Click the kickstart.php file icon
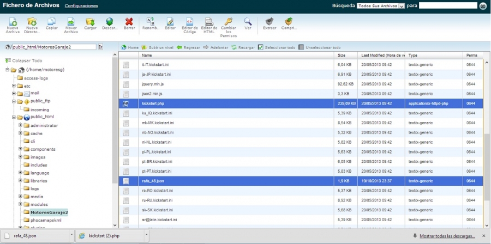Image resolution: width=491 pixels, height=244 pixels. pyautogui.click(x=125, y=103)
